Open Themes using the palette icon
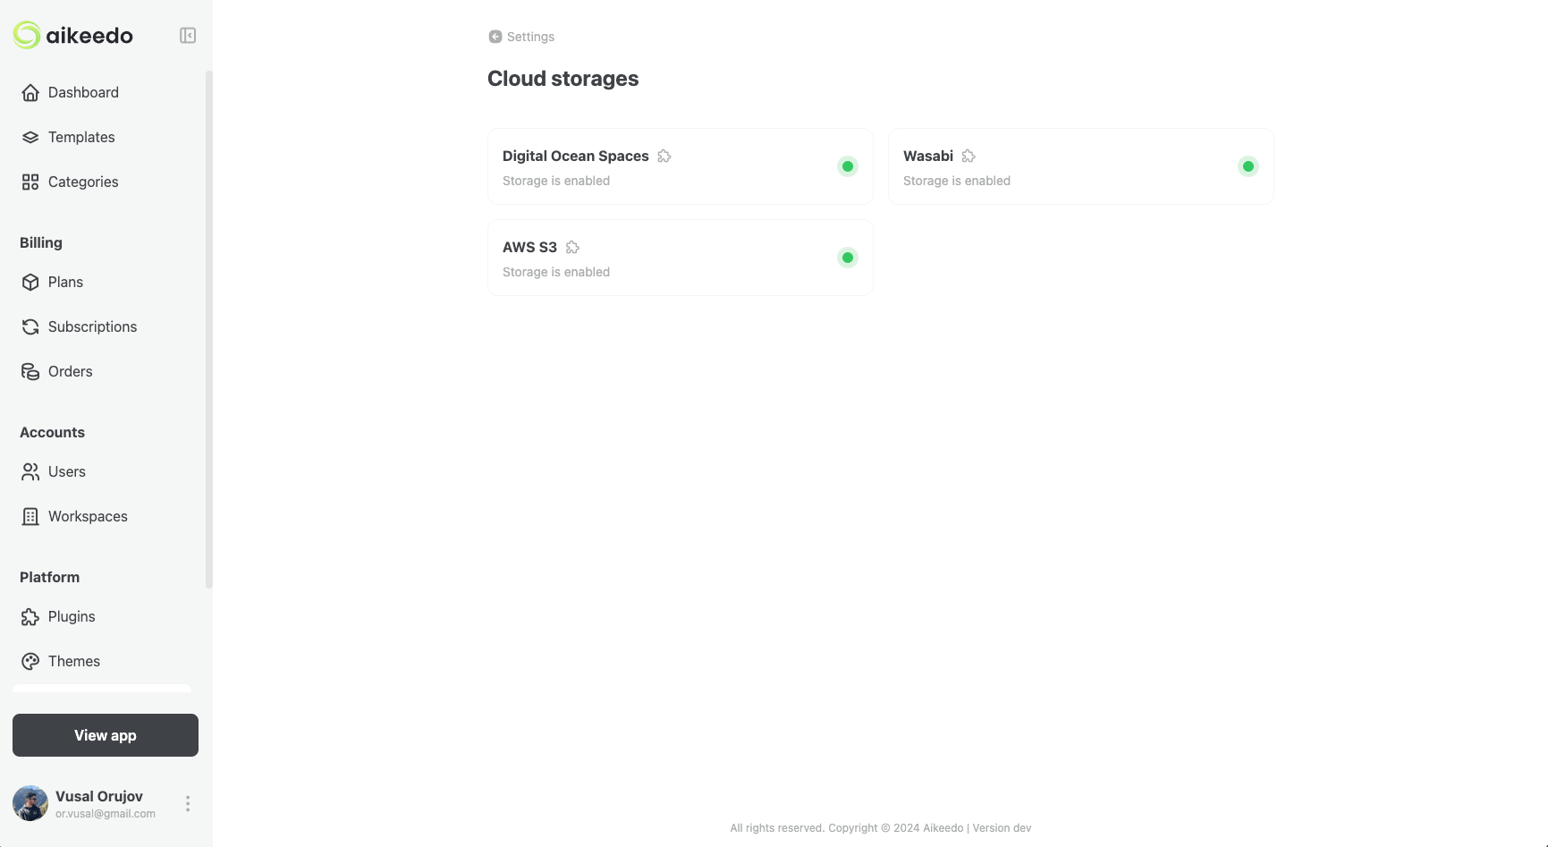Screen dimensions: 1548x847 click(x=30, y=661)
